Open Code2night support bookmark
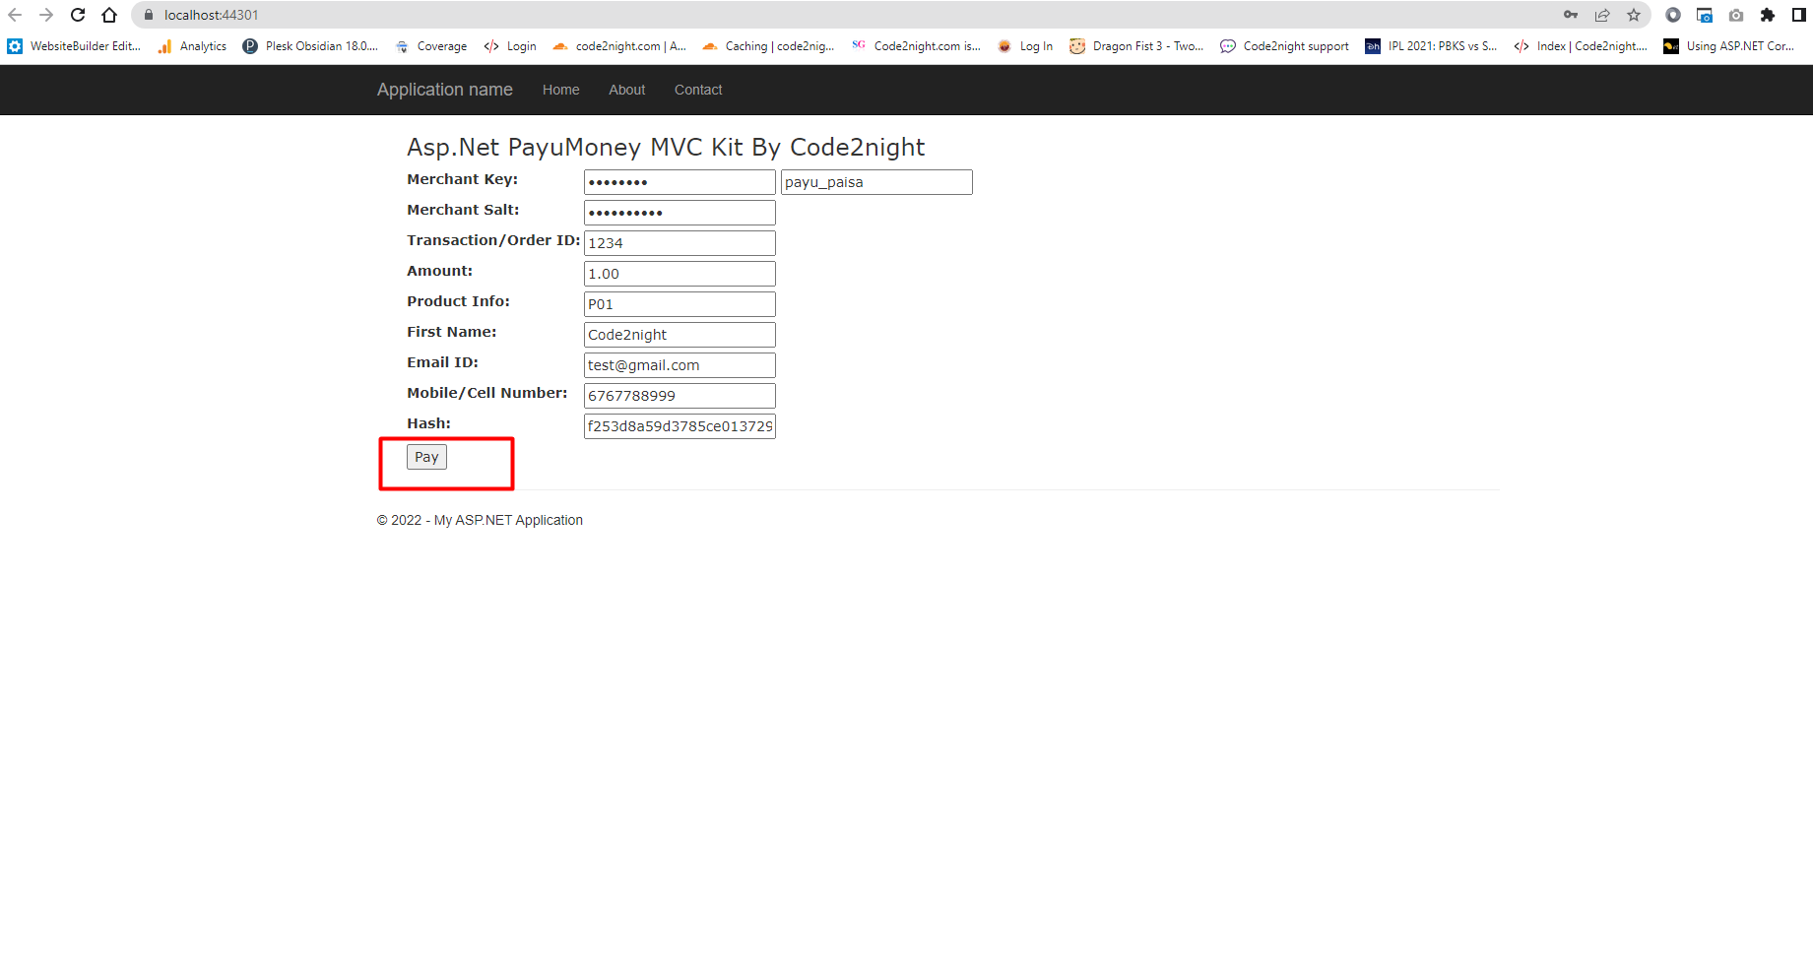 pos(1285,46)
